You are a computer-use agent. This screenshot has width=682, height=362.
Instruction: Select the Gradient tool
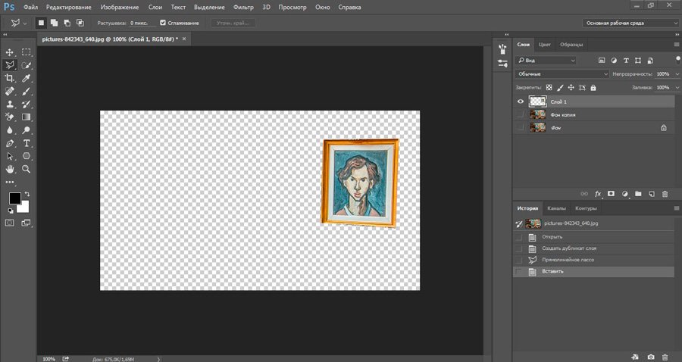(x=27, y=117)
